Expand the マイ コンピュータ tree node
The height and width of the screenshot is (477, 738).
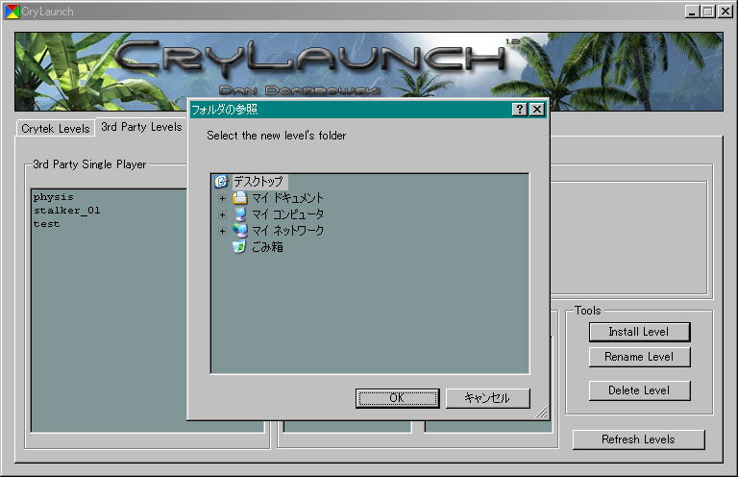pyautogui.click(x=222, y=214)
